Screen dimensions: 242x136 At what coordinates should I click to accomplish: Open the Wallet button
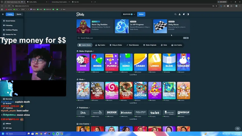(x=141, y=14)
